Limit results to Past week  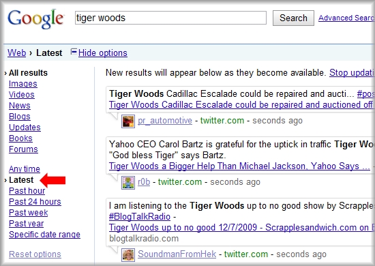[x=28, y=213]
